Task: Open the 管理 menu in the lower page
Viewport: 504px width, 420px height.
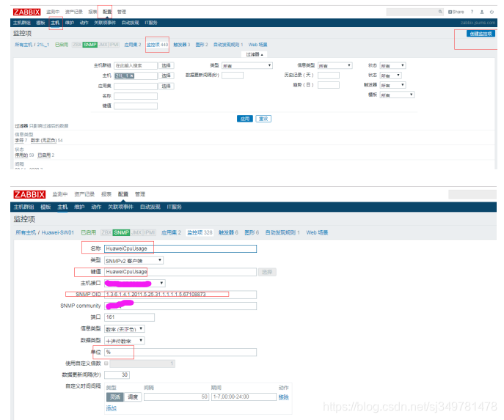Action: point(140,194)
